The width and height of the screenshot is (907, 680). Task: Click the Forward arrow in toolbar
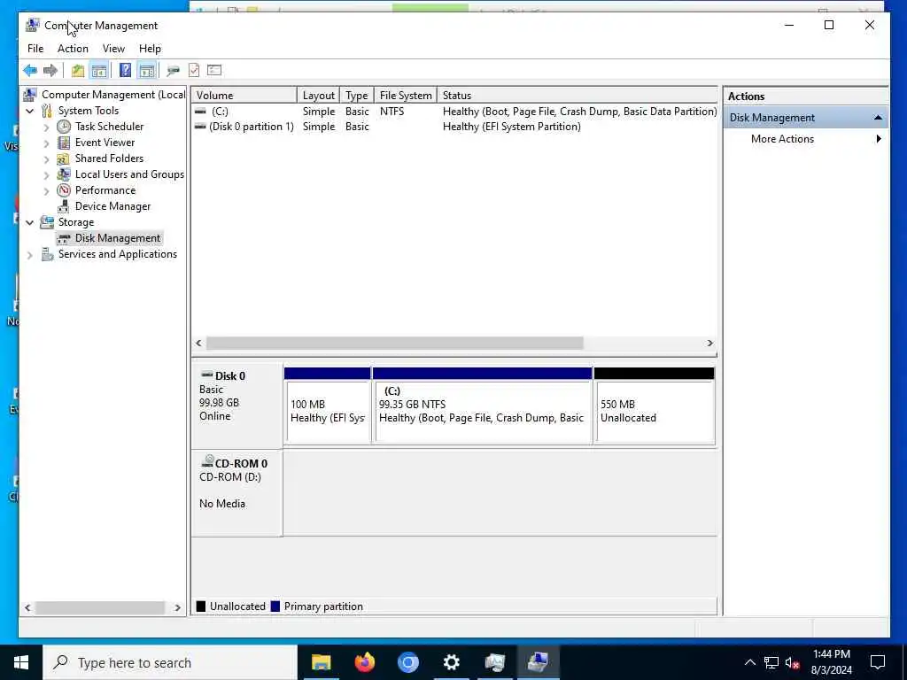click(x=50, y=71)
